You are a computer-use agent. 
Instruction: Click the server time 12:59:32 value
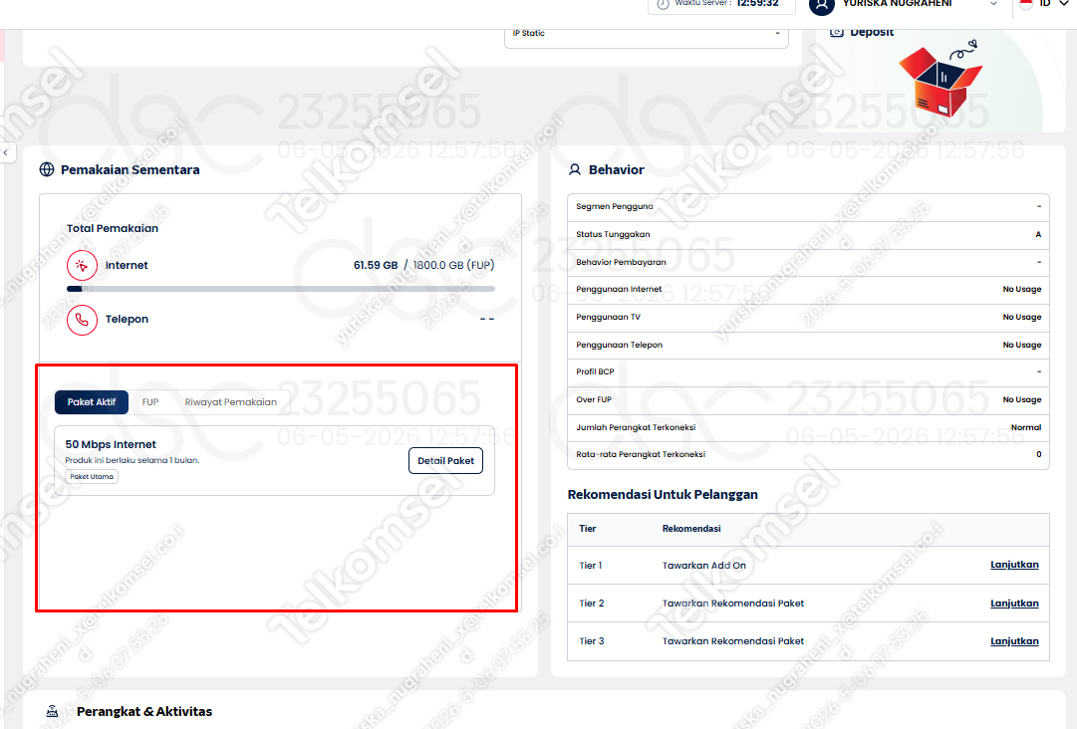(x=757, y=3)
